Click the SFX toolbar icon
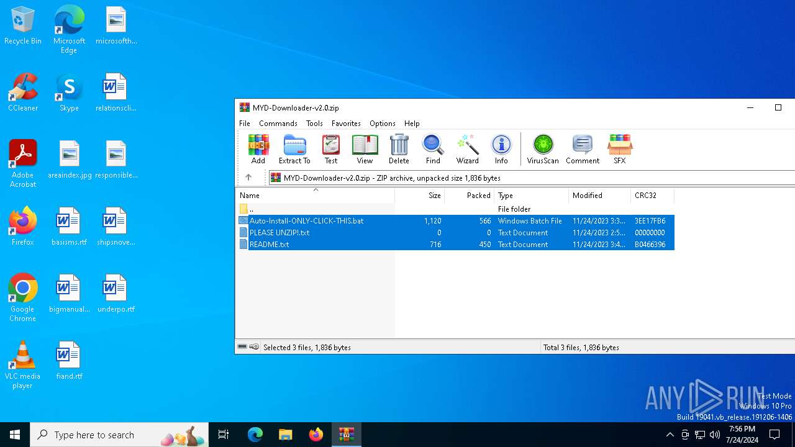Screen dimensions: 795x447 [619, 149]
